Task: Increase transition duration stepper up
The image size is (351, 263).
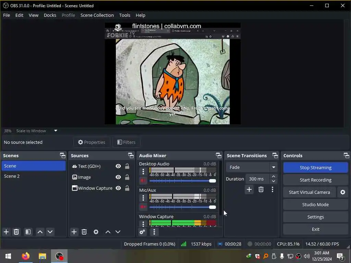Action: (x=274, y=176)
